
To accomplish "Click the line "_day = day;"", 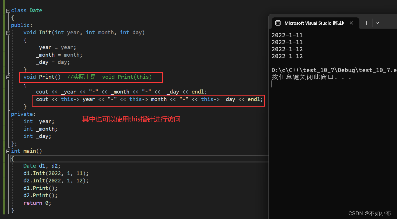I will point(53,62).
